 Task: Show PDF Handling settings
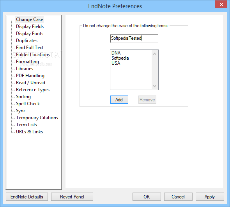point(30,76)
